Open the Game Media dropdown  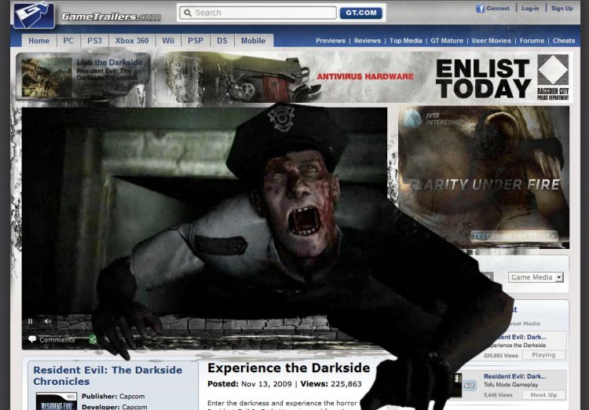tap(536, 277)
